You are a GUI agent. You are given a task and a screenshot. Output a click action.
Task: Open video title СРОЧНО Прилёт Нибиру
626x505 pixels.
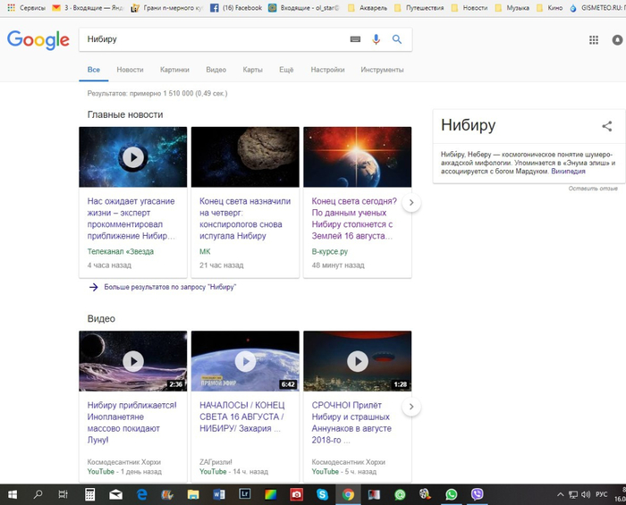(351, 423)
